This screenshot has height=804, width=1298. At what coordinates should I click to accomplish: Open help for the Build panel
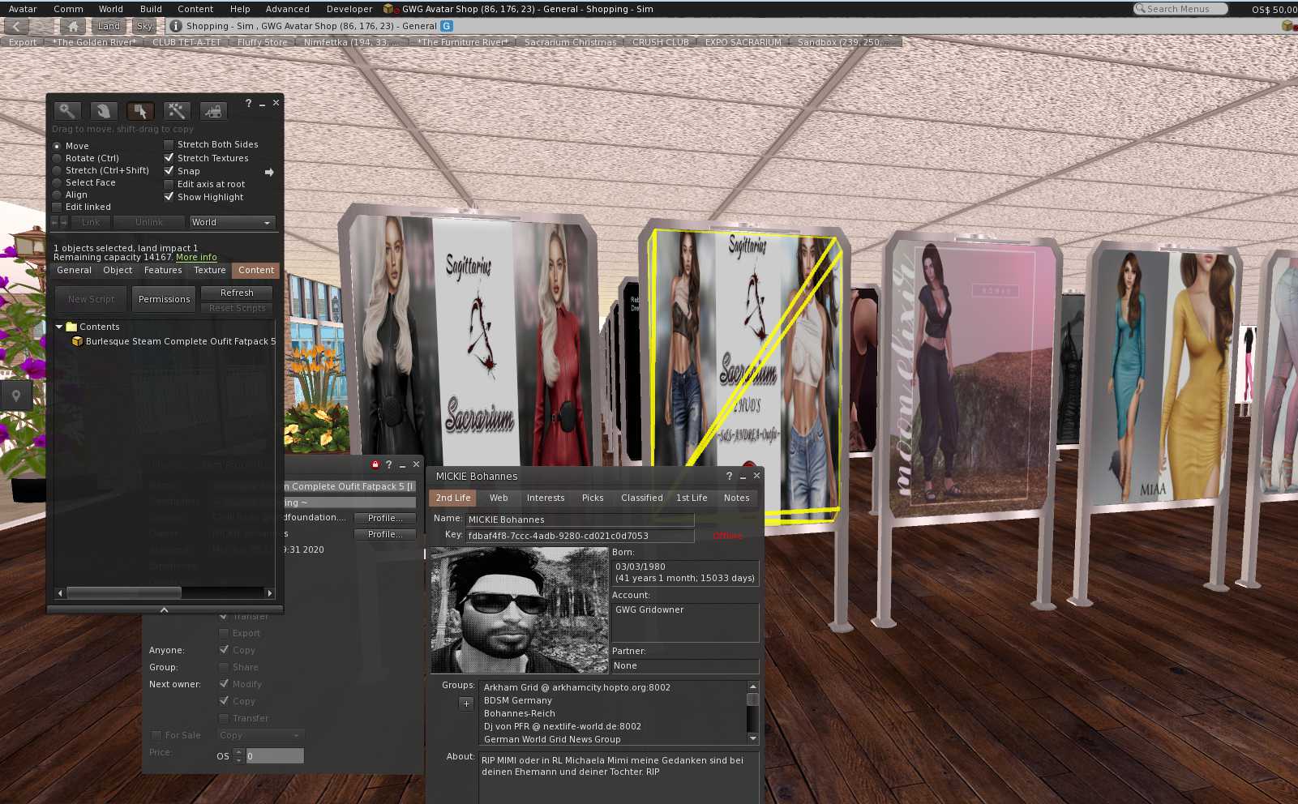[x=249, y=103]
